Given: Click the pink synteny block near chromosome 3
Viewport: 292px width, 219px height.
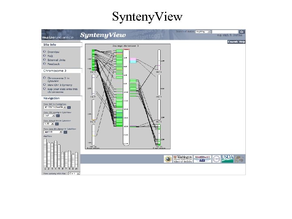Looking at the screenshot, I should click(133, 59).
